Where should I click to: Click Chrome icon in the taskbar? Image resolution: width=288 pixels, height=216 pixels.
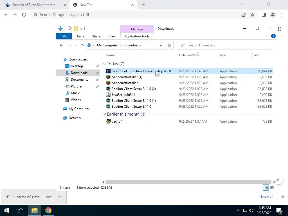(48, 210)
